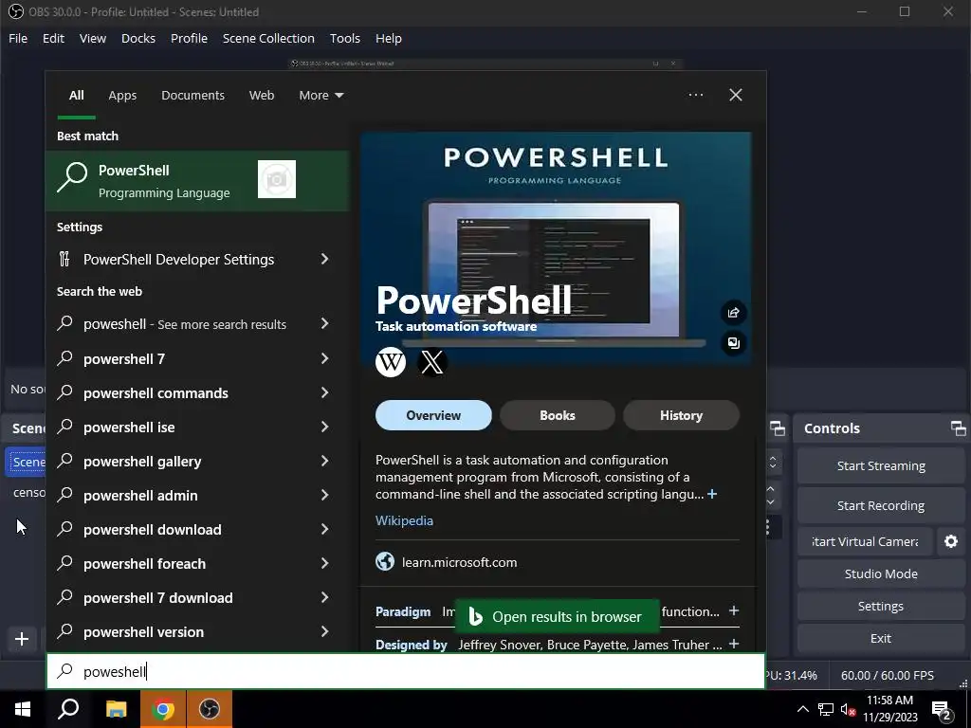Click the globe icon beside learn.microsoft.com
This screenshot has height=728, width=971.
coord(385,562)
